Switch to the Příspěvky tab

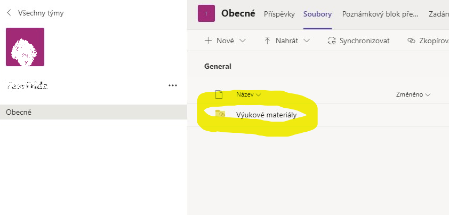(x=279, y=14)
